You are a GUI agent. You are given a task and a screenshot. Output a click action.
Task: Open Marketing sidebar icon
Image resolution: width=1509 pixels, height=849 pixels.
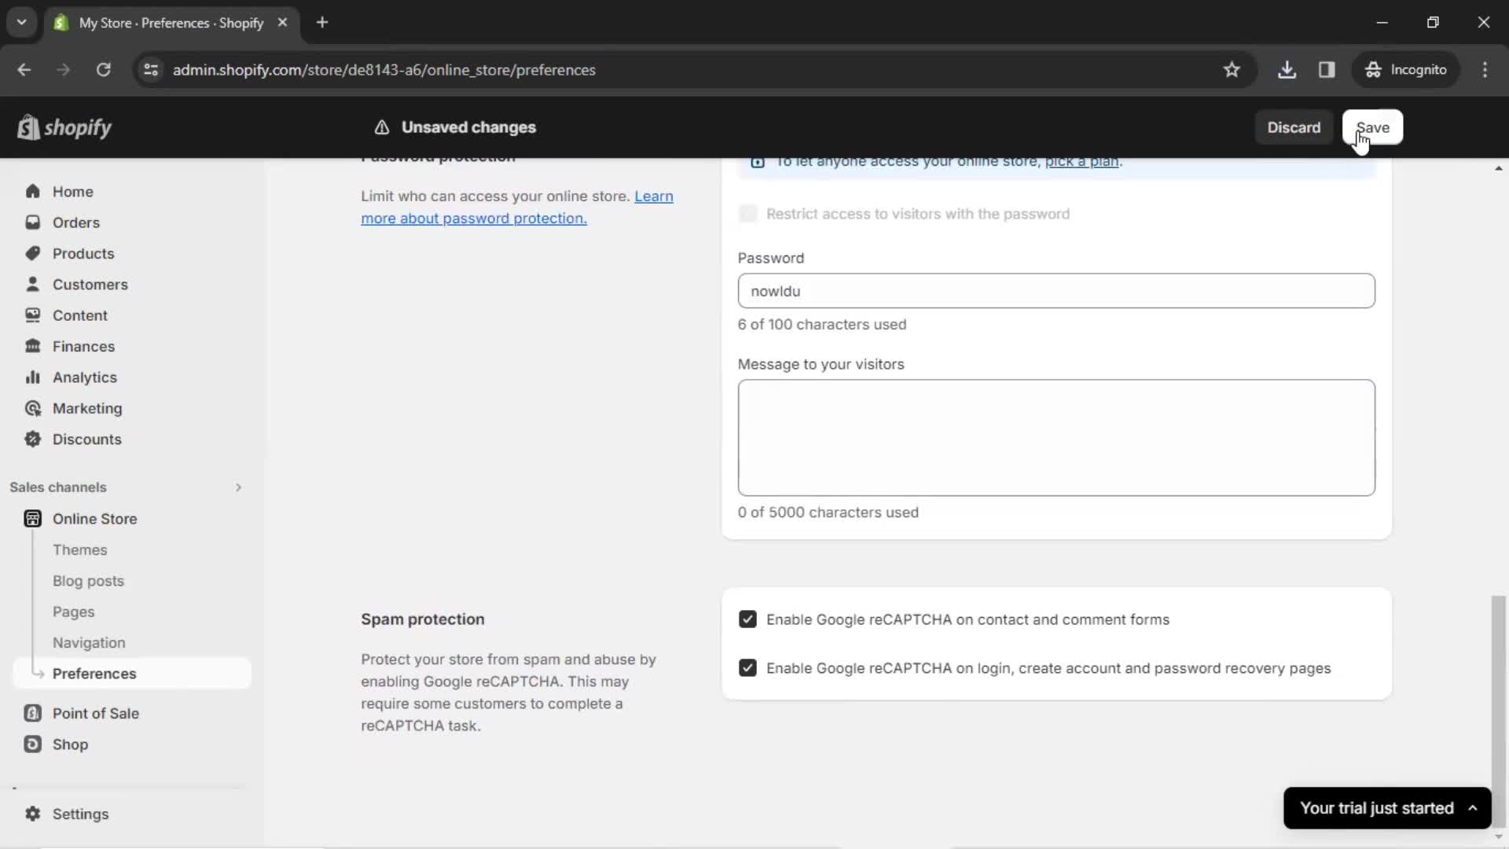32,409
